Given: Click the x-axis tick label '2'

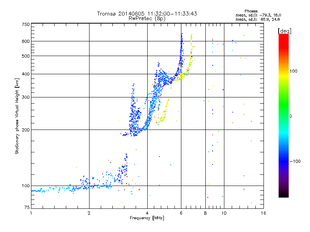Looking at the screenshot, I should pos(89,213).
